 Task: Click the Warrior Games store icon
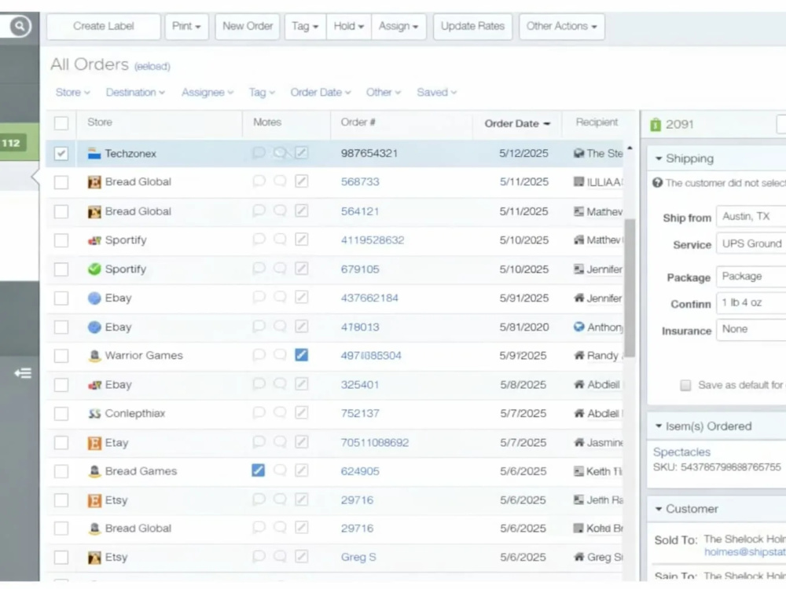coord(94,356)
